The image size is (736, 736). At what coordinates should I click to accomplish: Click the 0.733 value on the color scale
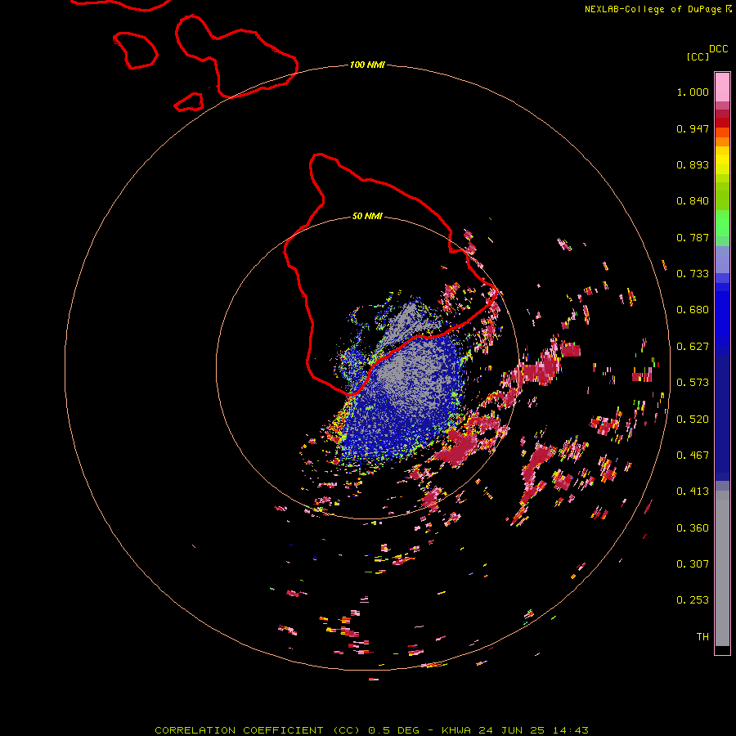693,274
